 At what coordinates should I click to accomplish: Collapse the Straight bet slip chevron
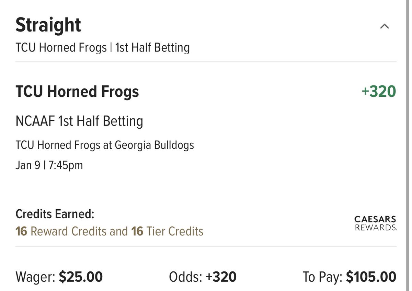point(385,26)
